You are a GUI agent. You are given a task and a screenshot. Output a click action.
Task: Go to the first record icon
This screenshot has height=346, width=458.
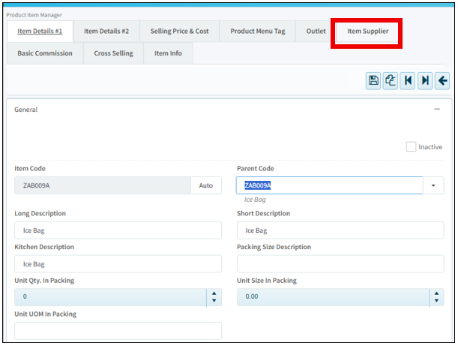[408, 81]
